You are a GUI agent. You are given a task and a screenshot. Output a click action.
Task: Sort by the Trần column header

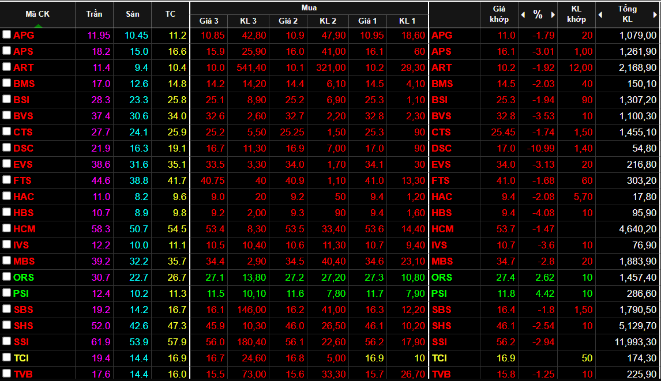pos(94,14)
